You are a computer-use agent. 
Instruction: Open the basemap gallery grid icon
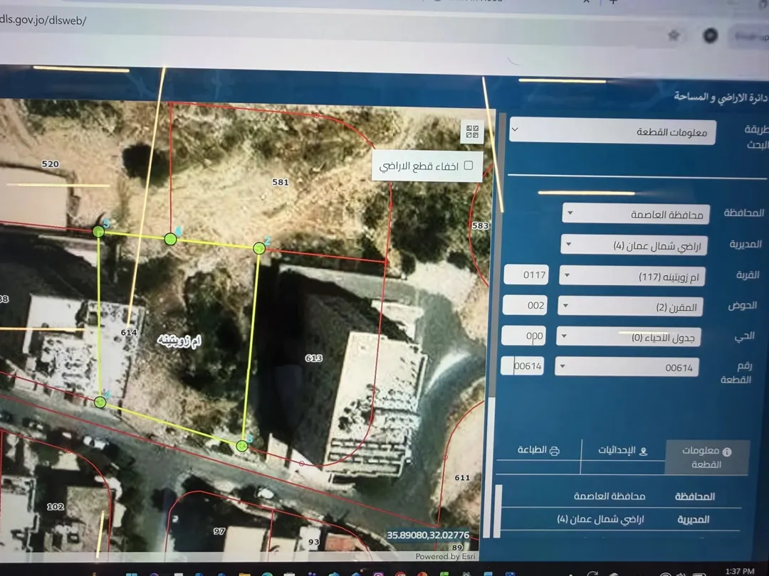(x=472, y=132)
